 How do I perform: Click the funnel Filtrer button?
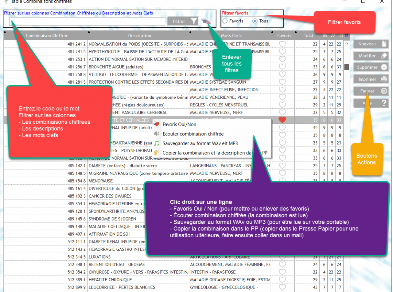pos(183,21)
